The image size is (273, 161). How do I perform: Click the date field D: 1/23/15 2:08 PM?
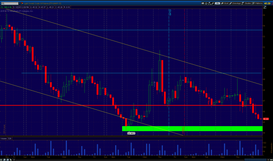tap(21, 7)
